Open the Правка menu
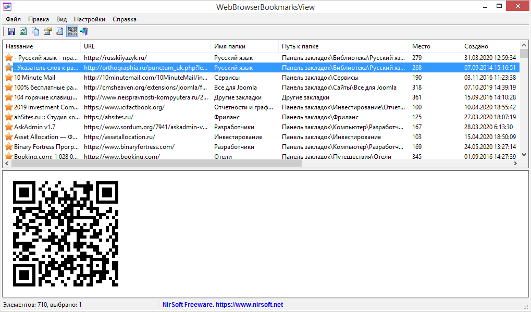This screenshot has width=531, height=312. tap(38, 19)
